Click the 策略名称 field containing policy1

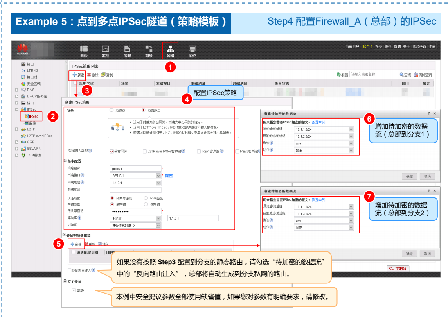[x=135, y=168]
